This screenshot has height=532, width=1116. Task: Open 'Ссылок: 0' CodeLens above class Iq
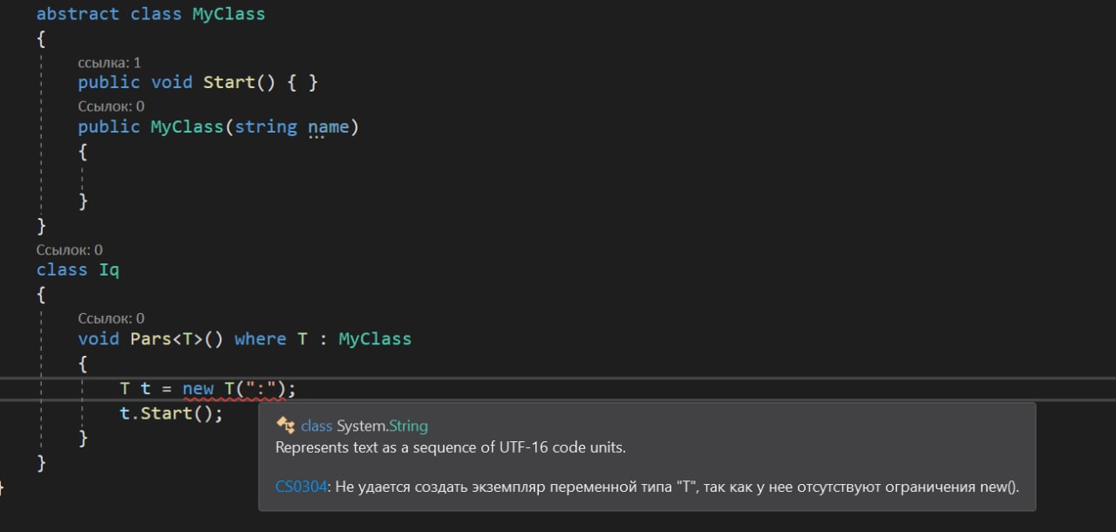70,249
